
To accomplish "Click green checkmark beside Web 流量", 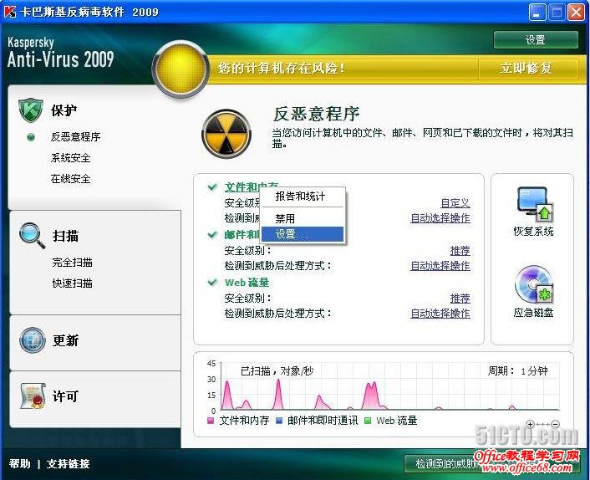I will click(212, 282).
